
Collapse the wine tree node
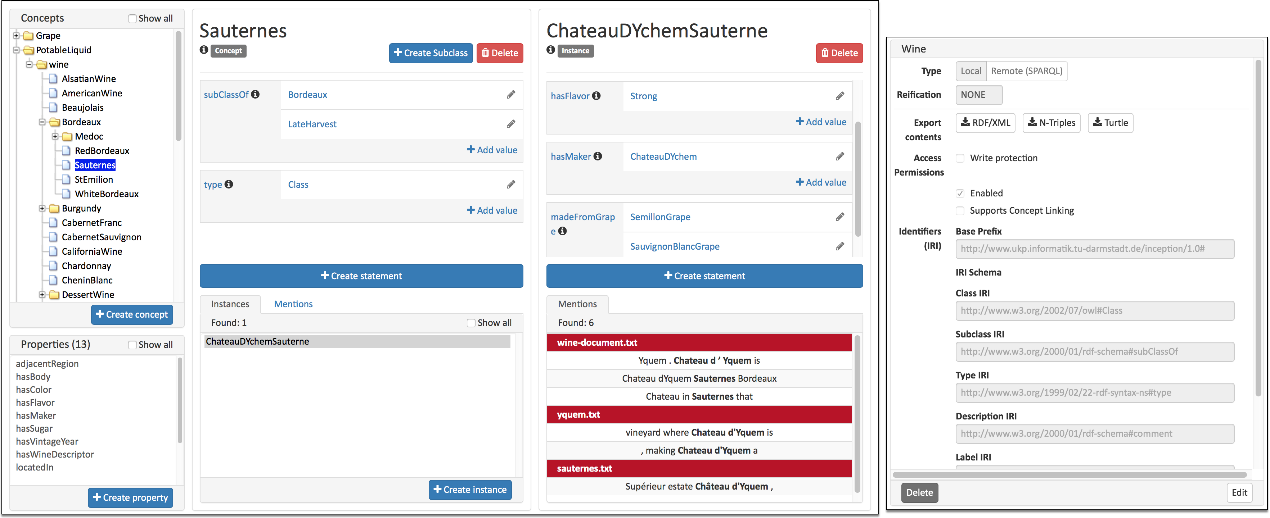point(29,64)
